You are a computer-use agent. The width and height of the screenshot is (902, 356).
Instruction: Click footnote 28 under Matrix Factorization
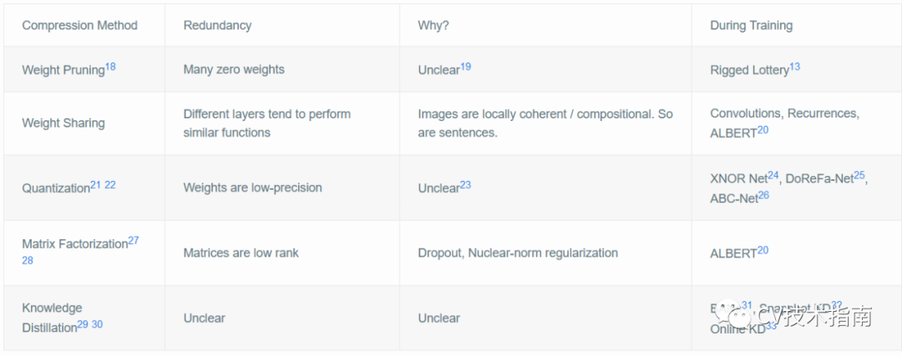click(x=28, y=260)
